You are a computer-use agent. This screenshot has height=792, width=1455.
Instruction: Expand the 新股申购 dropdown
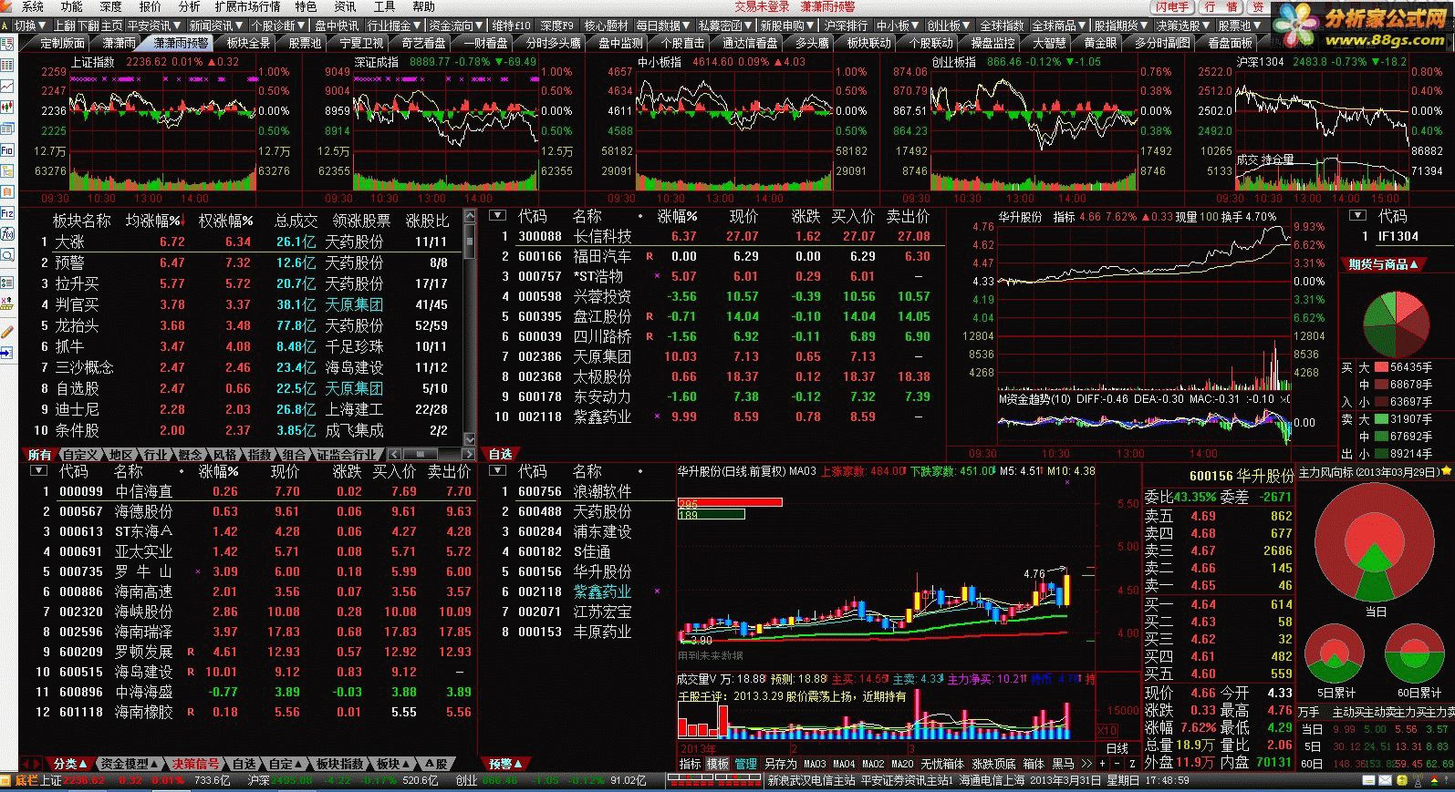point(787,26)
